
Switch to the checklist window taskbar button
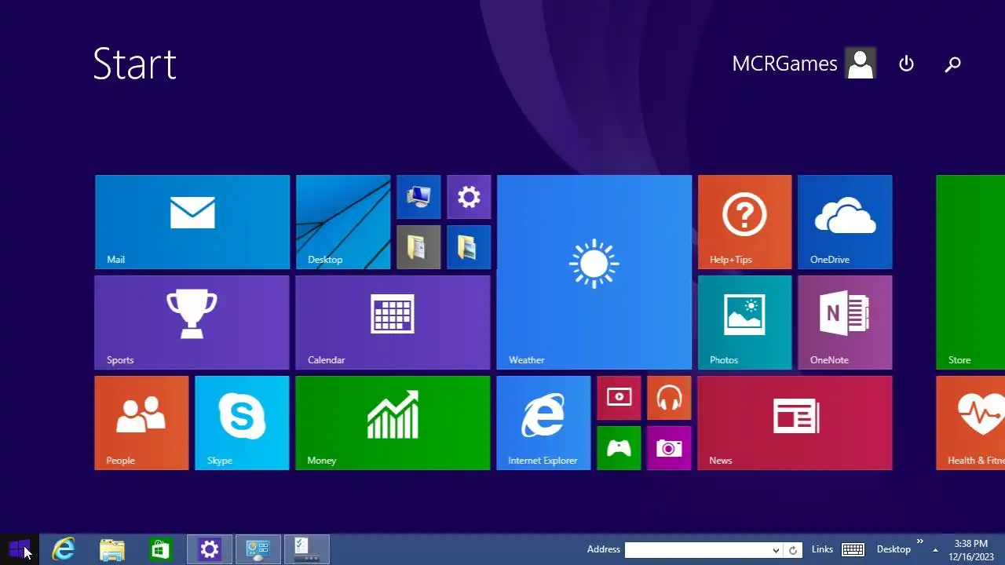[307, 549]
